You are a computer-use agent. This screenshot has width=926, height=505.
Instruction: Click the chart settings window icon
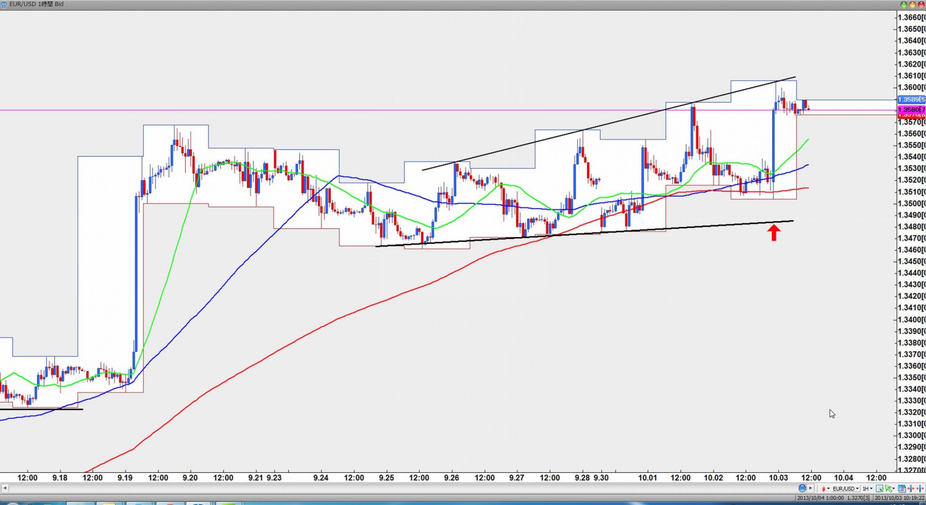click(x=902, y=488)
